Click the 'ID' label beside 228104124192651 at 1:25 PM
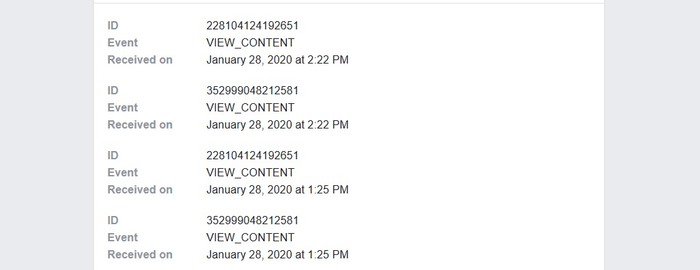Viewport: 700px width, 270px height. tap(113, 156)
